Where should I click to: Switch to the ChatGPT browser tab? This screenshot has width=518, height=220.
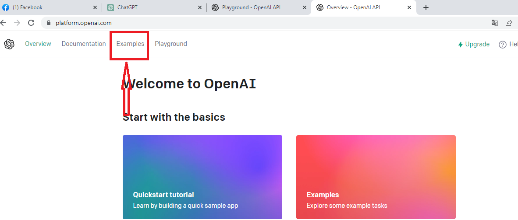coord(154,7)
